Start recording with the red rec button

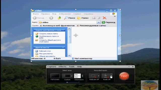click(124, 76)
